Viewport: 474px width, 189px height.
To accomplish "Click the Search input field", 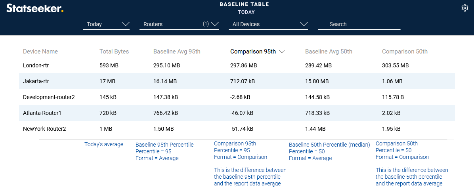I will [x=359, y=24].
